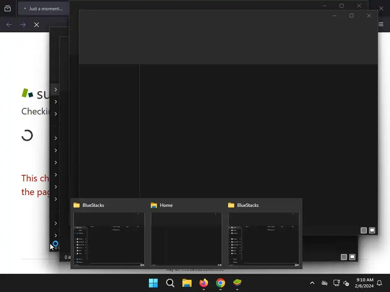The width and height of the screenshot is (390, 292).
Task: Click the muted volume tray icon
Action: coord(346,283)
